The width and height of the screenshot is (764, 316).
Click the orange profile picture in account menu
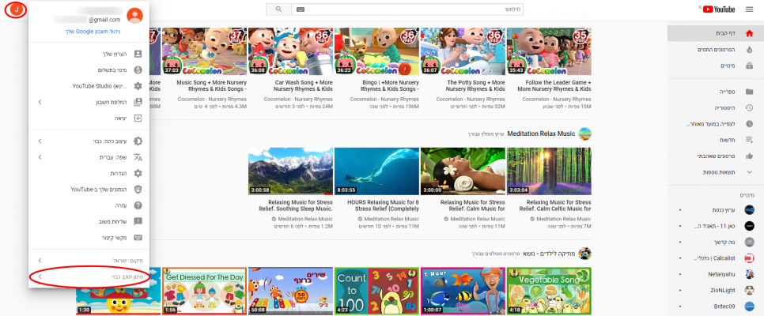[x=134, y=16]
